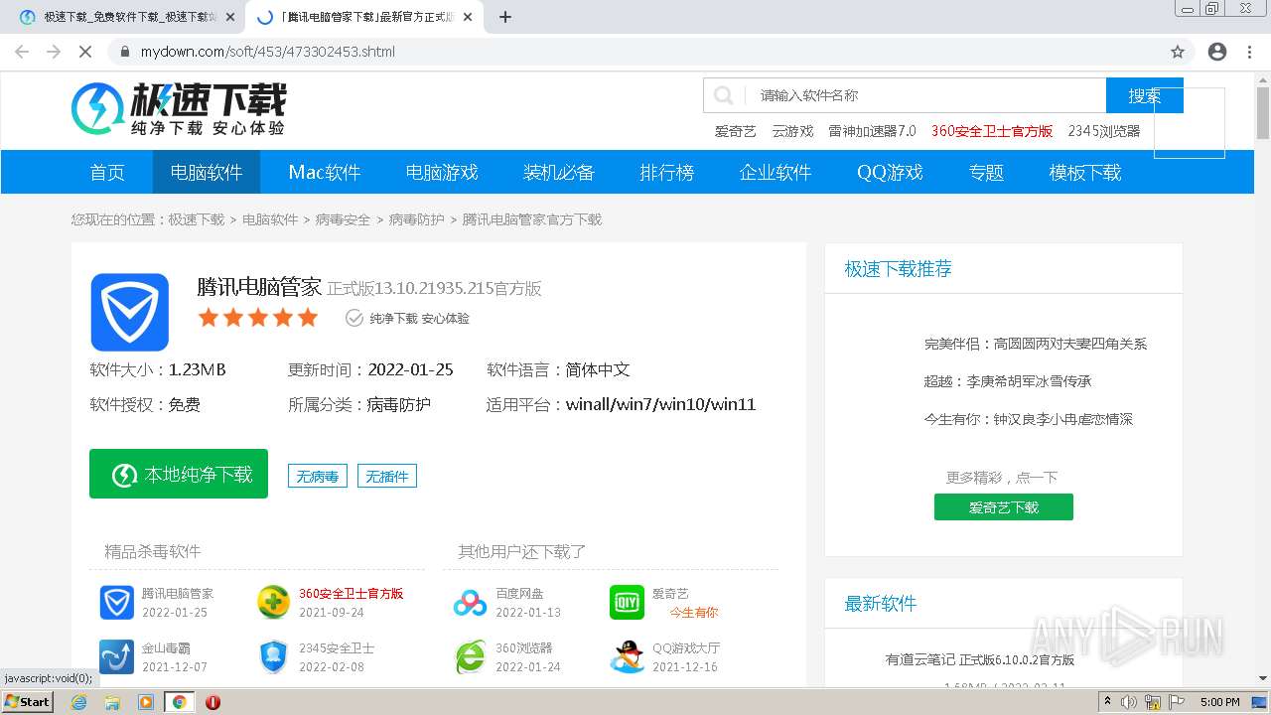Open the File Explorer taskbar icon
Viewport: 1271px width, 715px height.
(x=112, y=702)
